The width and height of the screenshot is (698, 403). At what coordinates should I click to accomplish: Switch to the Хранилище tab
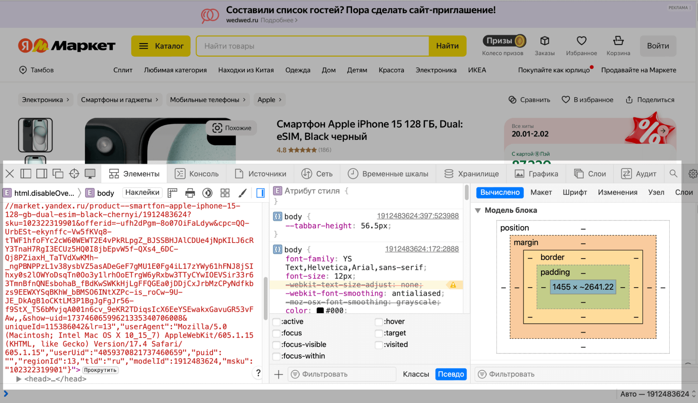(x=471, y=174)
